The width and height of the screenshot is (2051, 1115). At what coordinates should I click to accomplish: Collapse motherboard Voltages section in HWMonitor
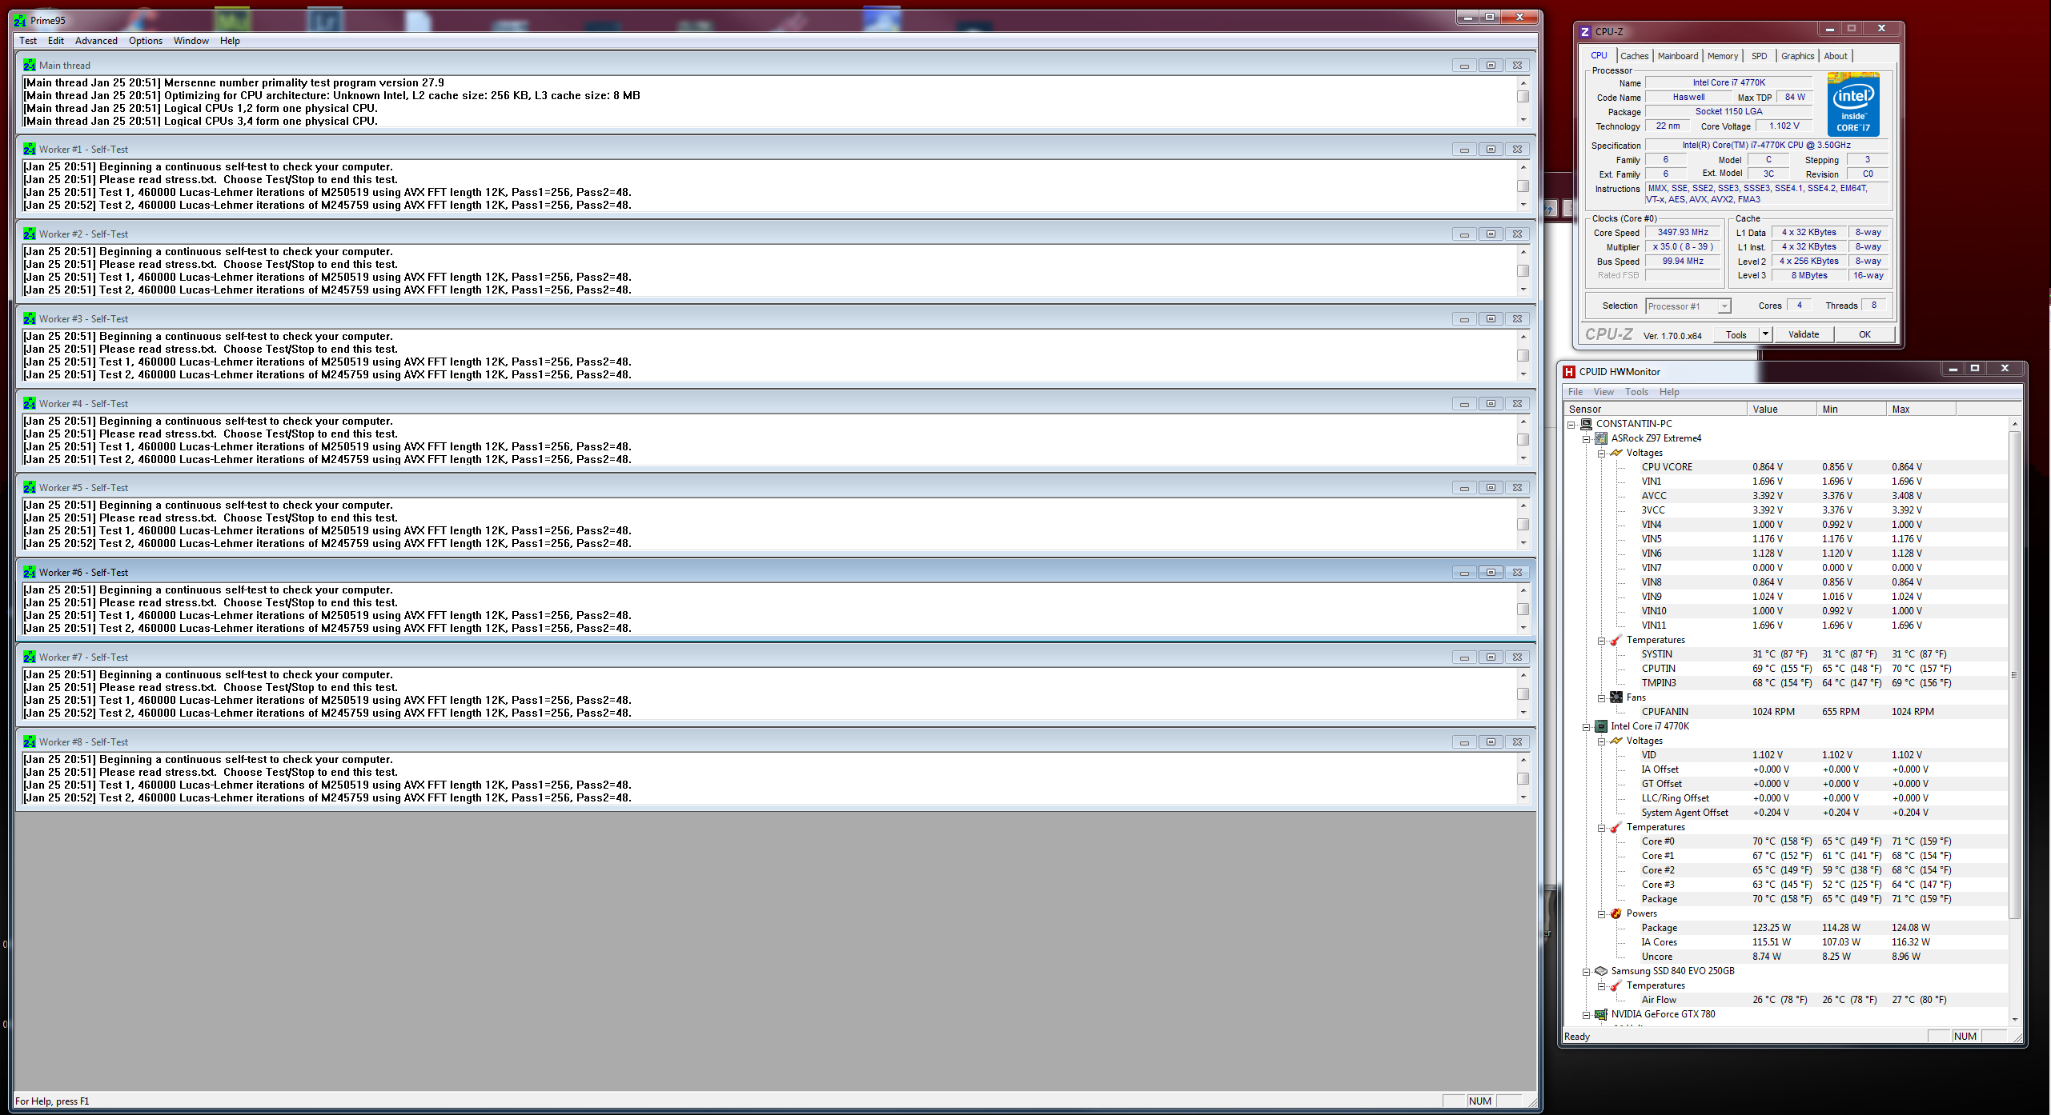1601,454
